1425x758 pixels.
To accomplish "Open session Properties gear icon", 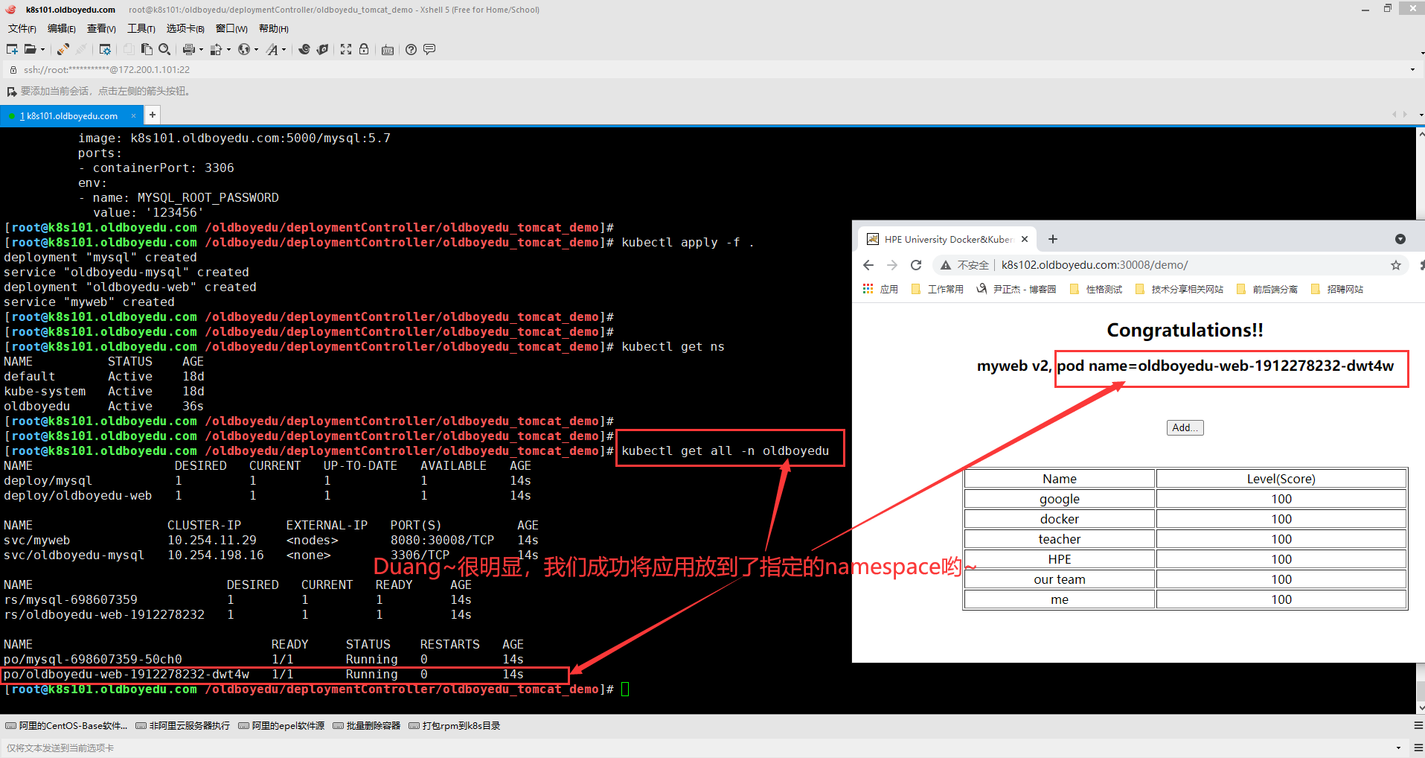I will [105, 49].
